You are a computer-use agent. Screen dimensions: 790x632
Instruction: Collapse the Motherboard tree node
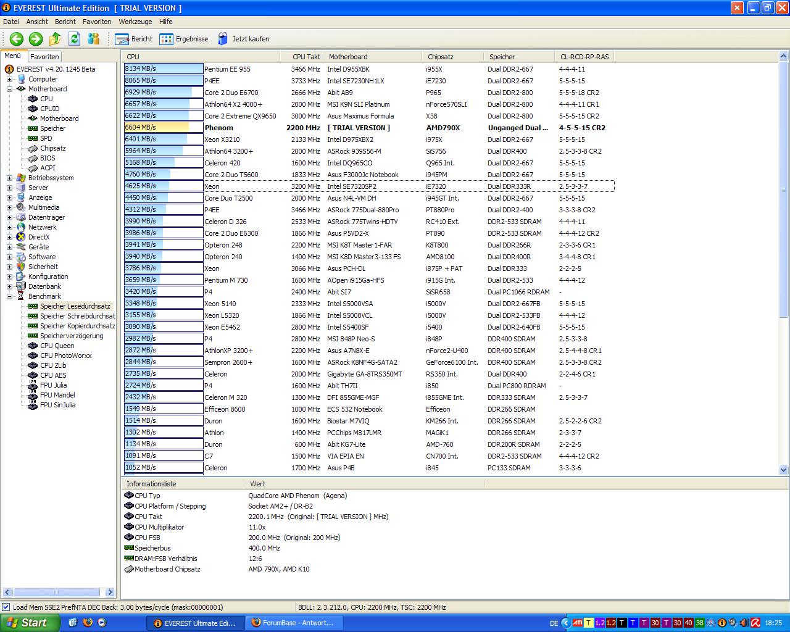tap(9, 89)
